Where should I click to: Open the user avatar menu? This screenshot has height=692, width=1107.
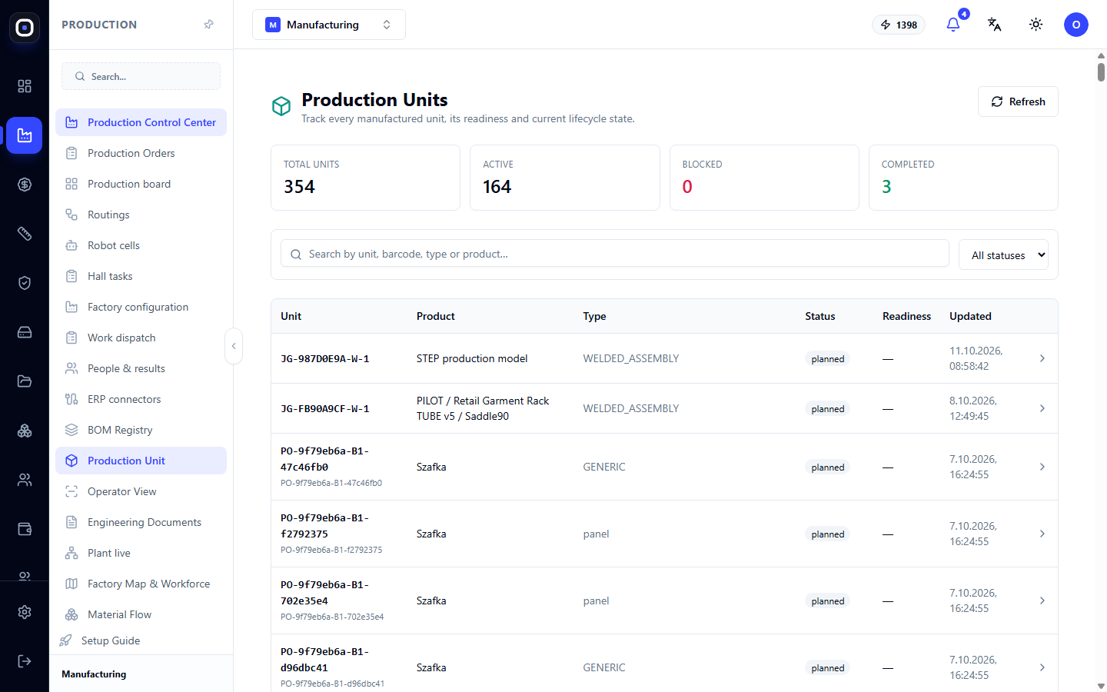(x=1076, y=25)
